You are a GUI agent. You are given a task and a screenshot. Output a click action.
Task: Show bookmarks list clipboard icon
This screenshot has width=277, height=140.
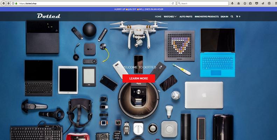[250, 4]
